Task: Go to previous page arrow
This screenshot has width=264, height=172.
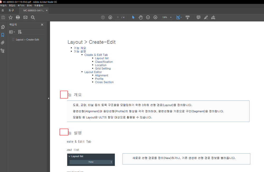Action: pyautogui.click(x=103, y=17)
